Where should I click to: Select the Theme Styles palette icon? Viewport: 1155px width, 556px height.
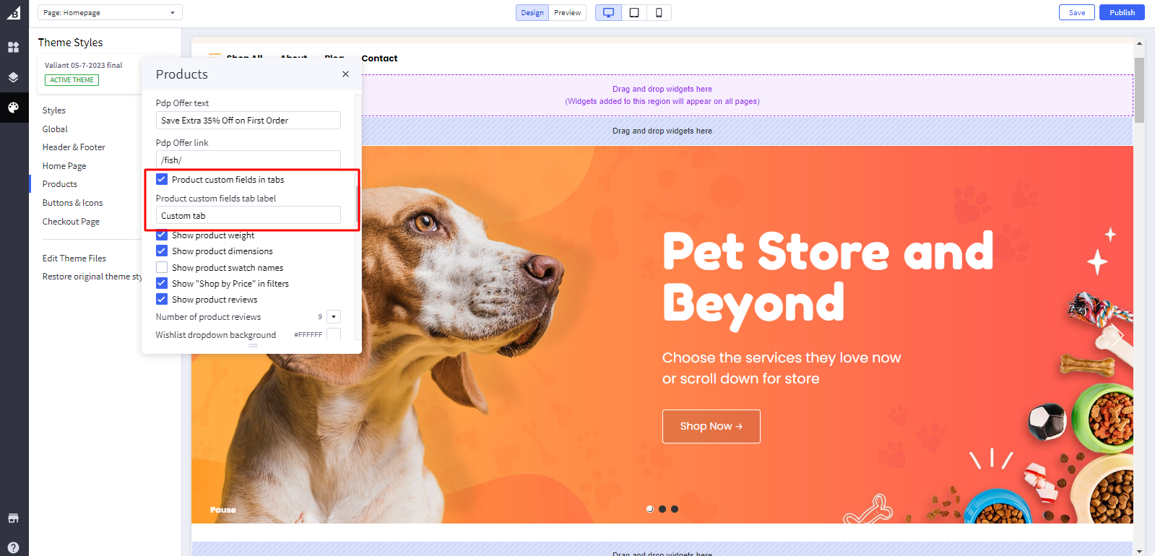click(14, 108)
